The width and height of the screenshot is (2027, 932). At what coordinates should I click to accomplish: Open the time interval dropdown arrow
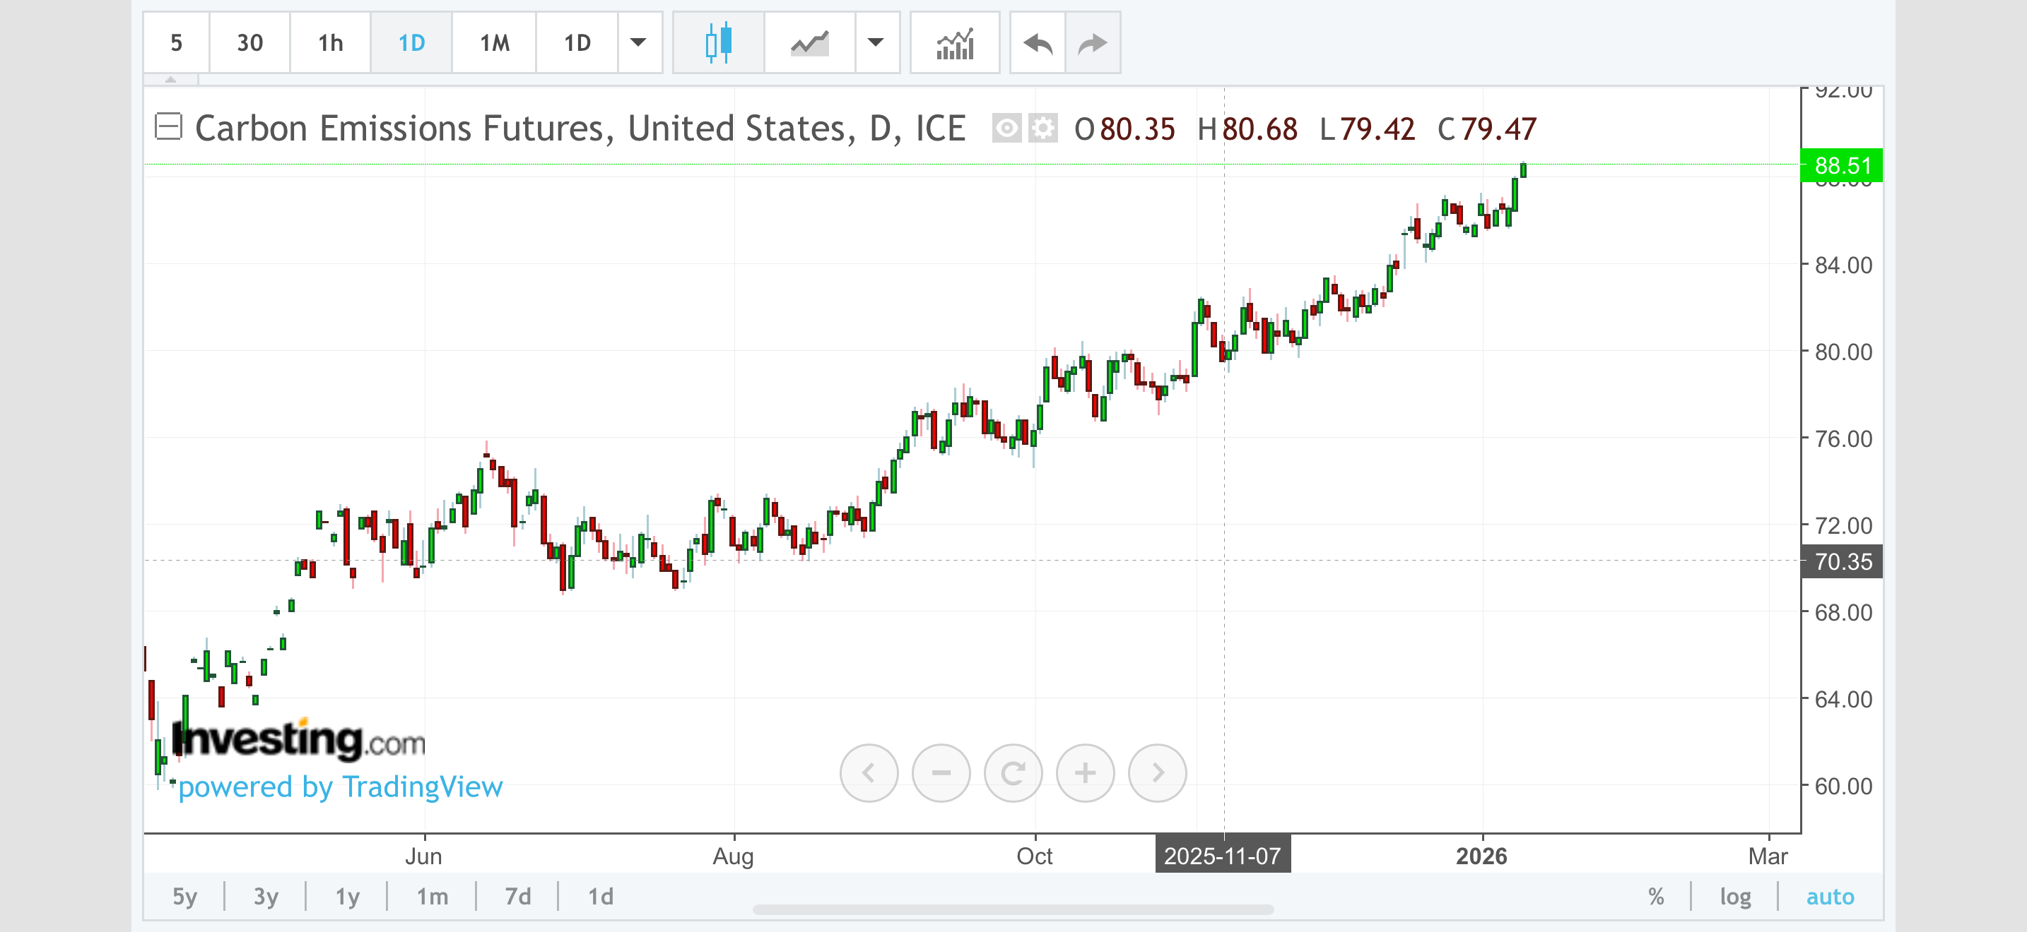tap(639, 43)
